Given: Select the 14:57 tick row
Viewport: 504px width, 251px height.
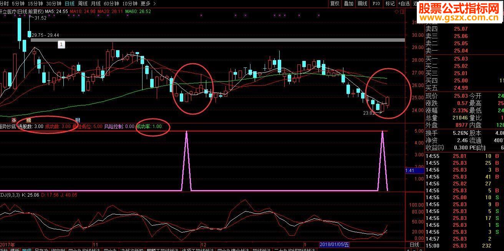Looking at the screenshot, I should (464, 239).
